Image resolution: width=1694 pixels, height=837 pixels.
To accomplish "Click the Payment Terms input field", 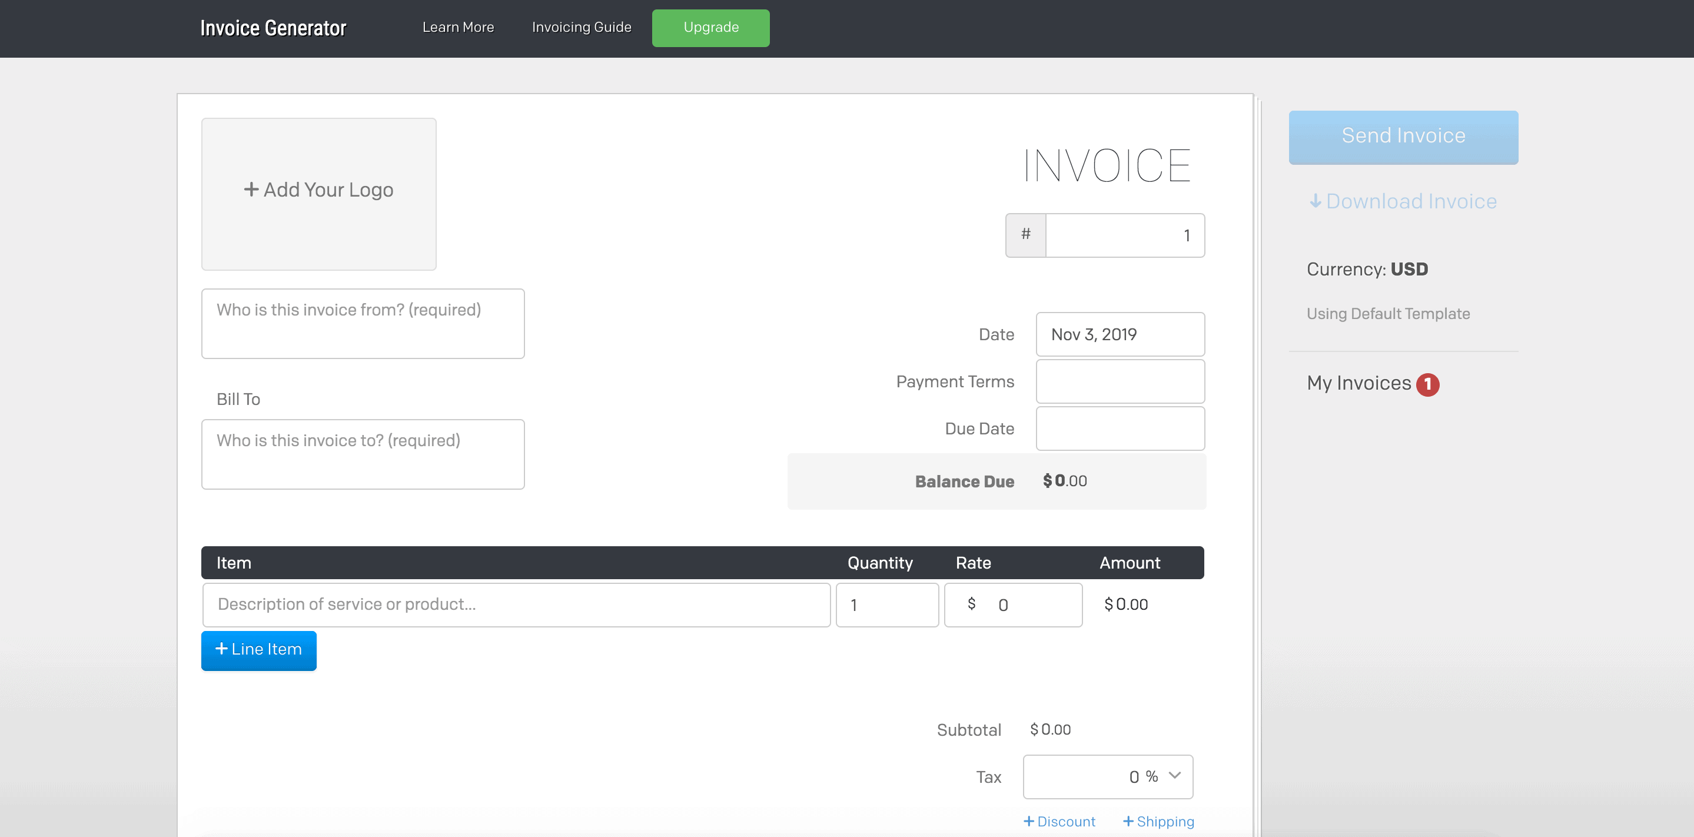I will (1120, 381).
